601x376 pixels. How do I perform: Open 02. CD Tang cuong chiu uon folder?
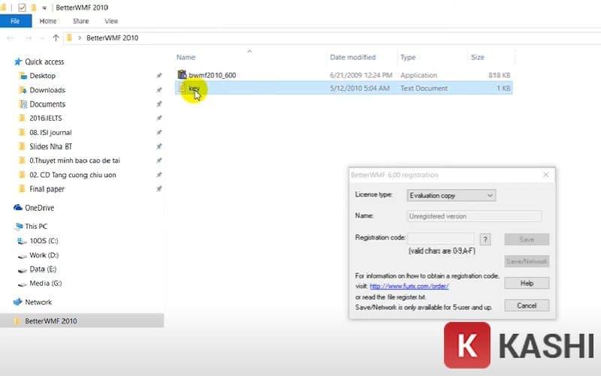73,175
